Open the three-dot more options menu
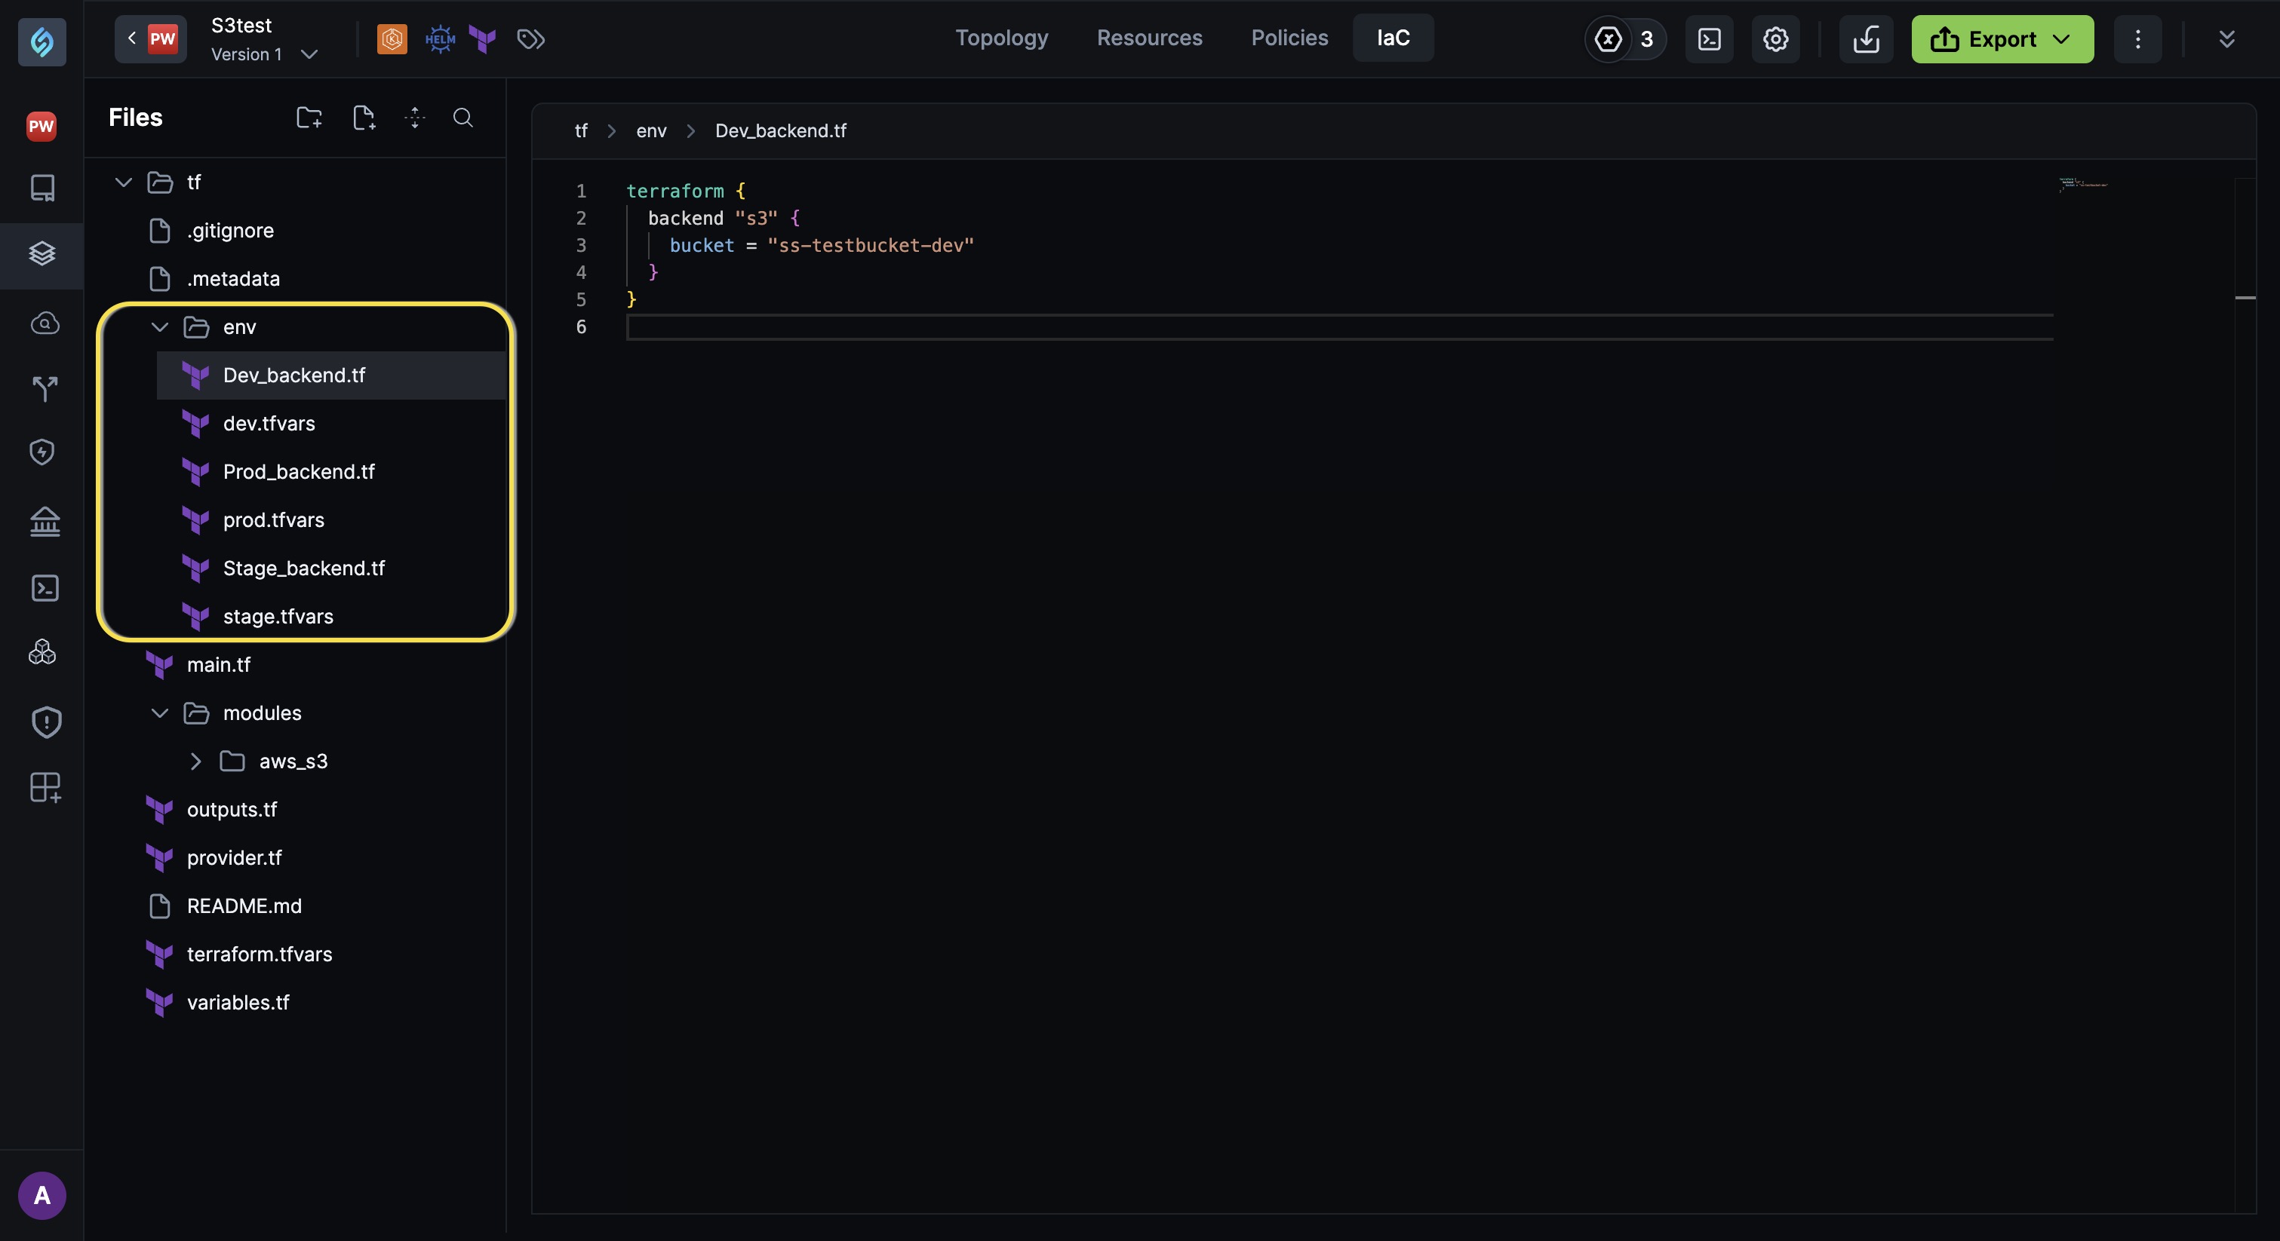This screenshot has width=2280, height=1241. coord(2137,39)
